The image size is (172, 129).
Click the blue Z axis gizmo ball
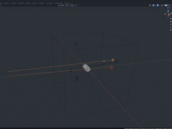pyautogui.click(x=168, y=11)
